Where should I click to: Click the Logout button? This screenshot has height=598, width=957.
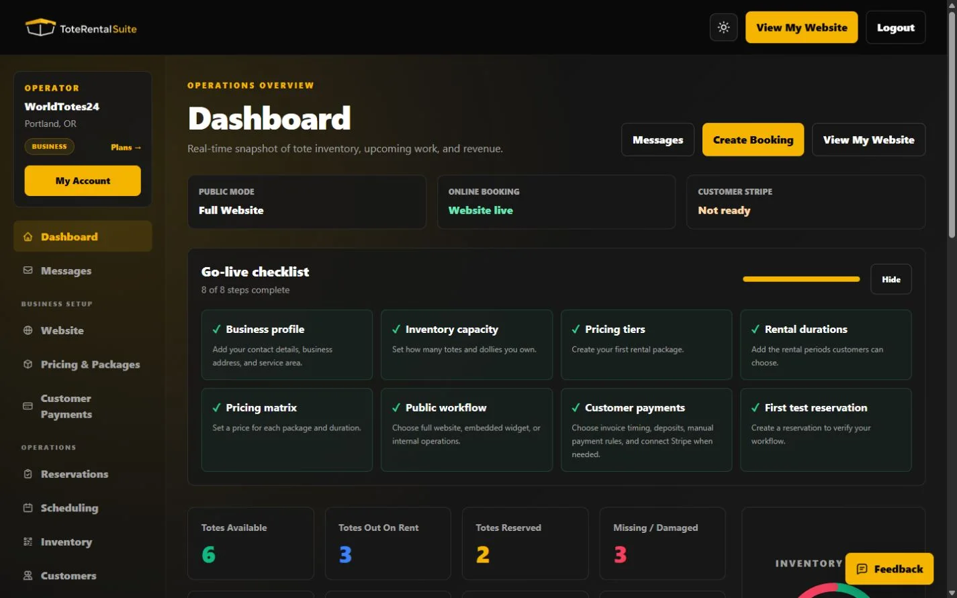click(x=895, y=28)
